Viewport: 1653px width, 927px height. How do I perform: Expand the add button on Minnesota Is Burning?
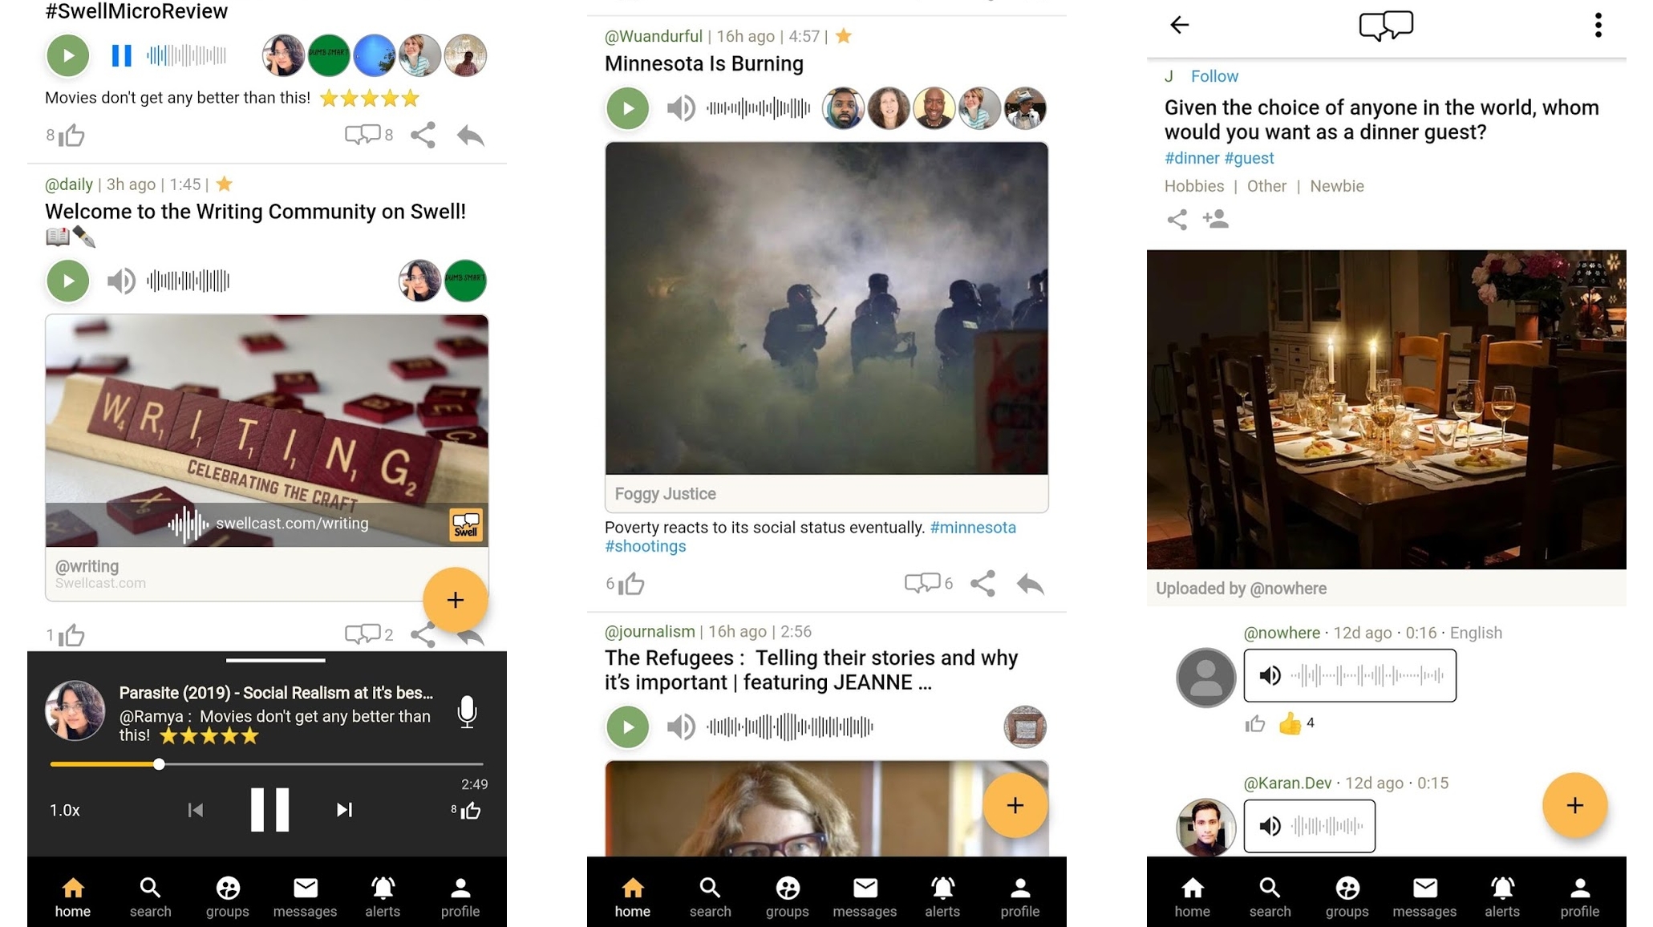click(x=1014, y=806)
